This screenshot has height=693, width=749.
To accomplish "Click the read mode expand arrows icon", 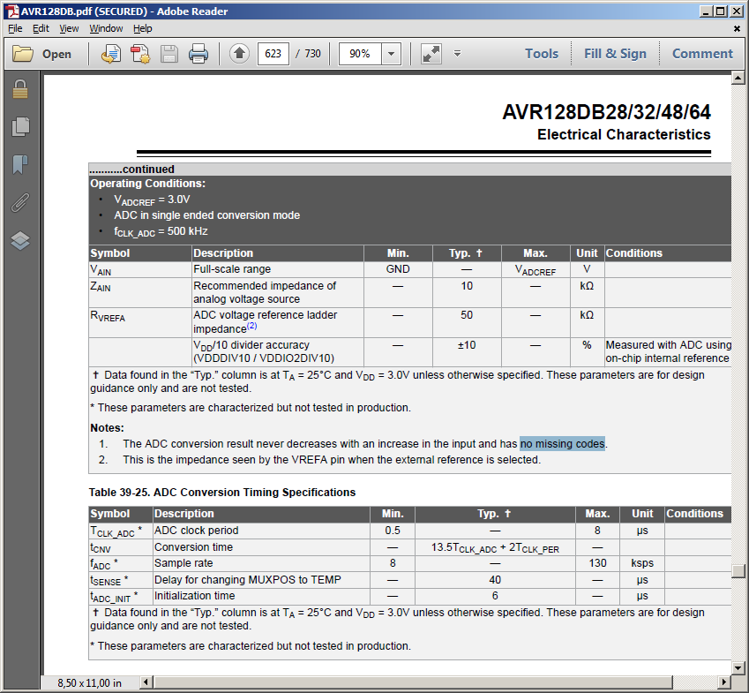I will [x=431, y=54].
